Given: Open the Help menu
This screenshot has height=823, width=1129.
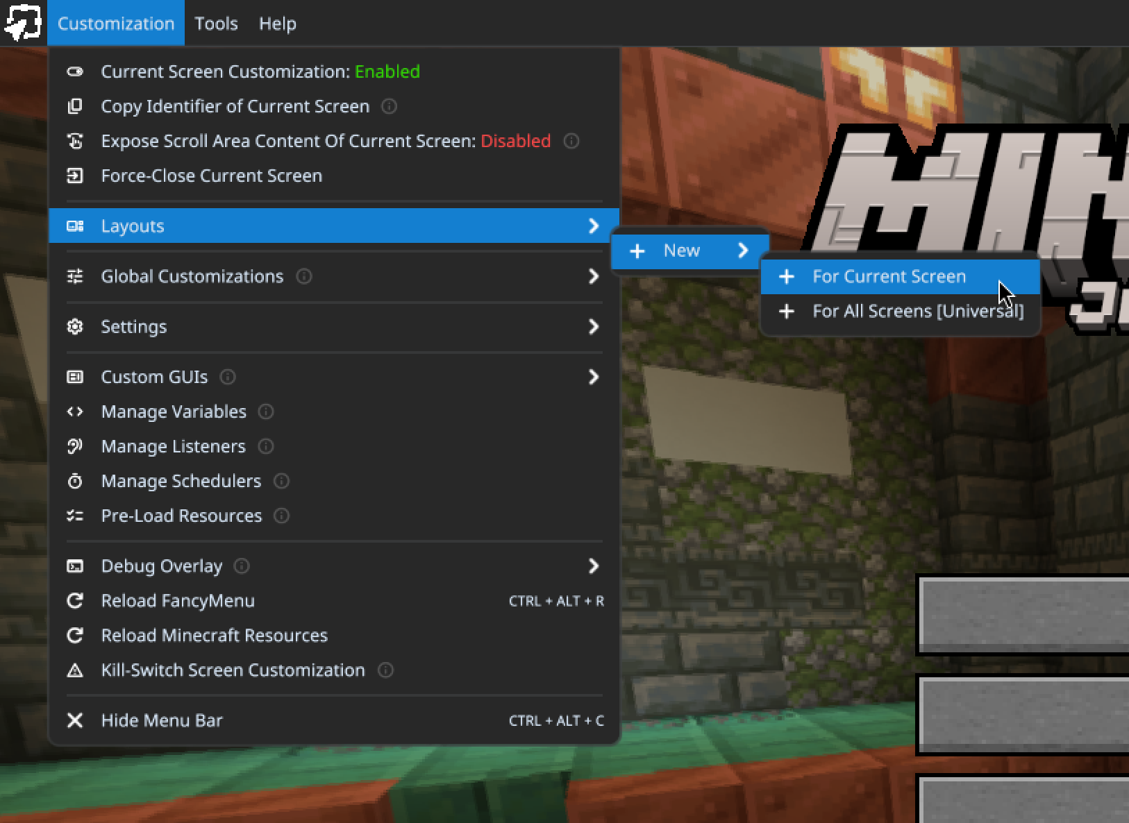Looking at the screenshot, I should pos(277,23).
